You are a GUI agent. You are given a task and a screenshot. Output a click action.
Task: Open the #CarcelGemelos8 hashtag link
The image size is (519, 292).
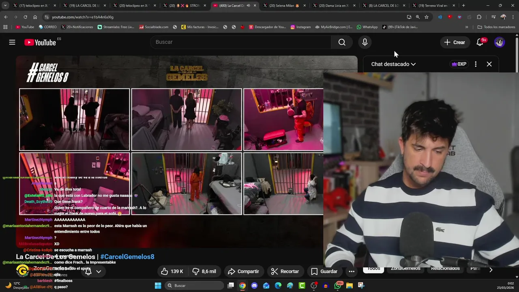127,257
